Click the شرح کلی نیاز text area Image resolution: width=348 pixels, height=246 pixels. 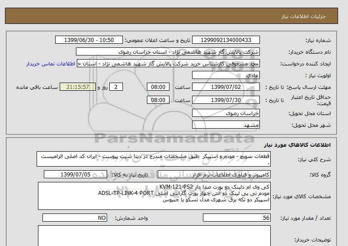pyautogui.click(x=154, y=159)
